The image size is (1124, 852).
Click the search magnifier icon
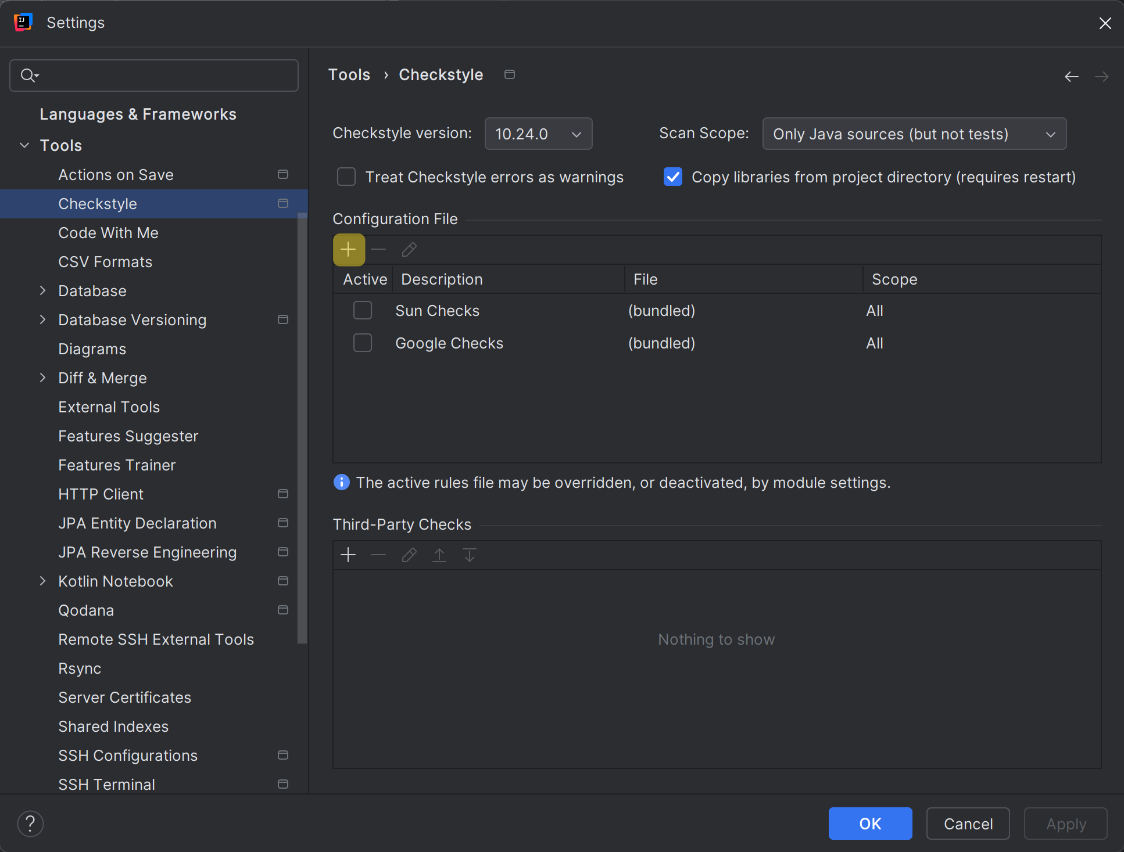[28, 76]
